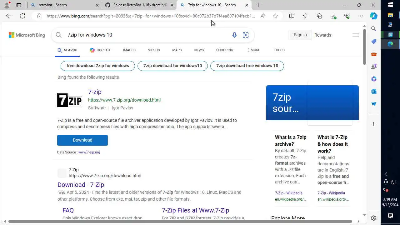
Task: Click the blue Download button
Action: (x=82, y=140)
